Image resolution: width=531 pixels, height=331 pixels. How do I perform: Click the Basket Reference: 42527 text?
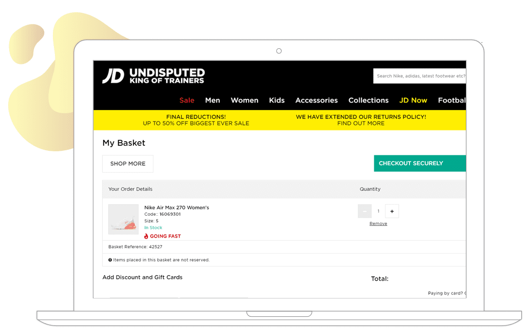tap(135, 247)
